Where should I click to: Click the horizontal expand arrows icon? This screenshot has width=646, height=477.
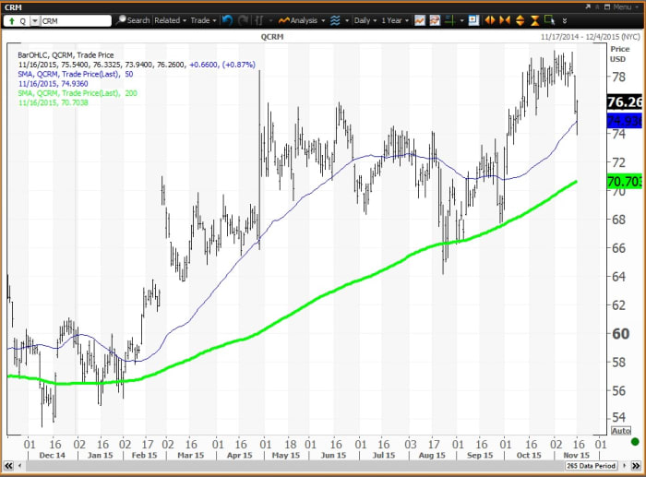tap(490, 19)
